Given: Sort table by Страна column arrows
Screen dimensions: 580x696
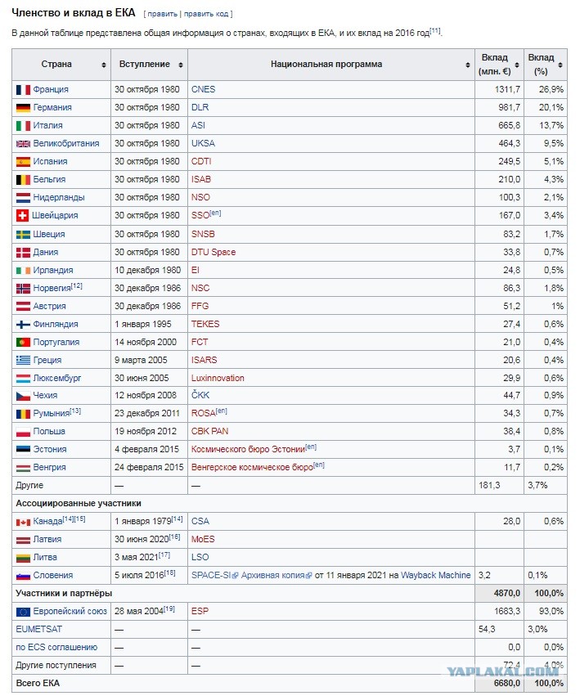Looking at the screenshot, I should click(103, 65).
